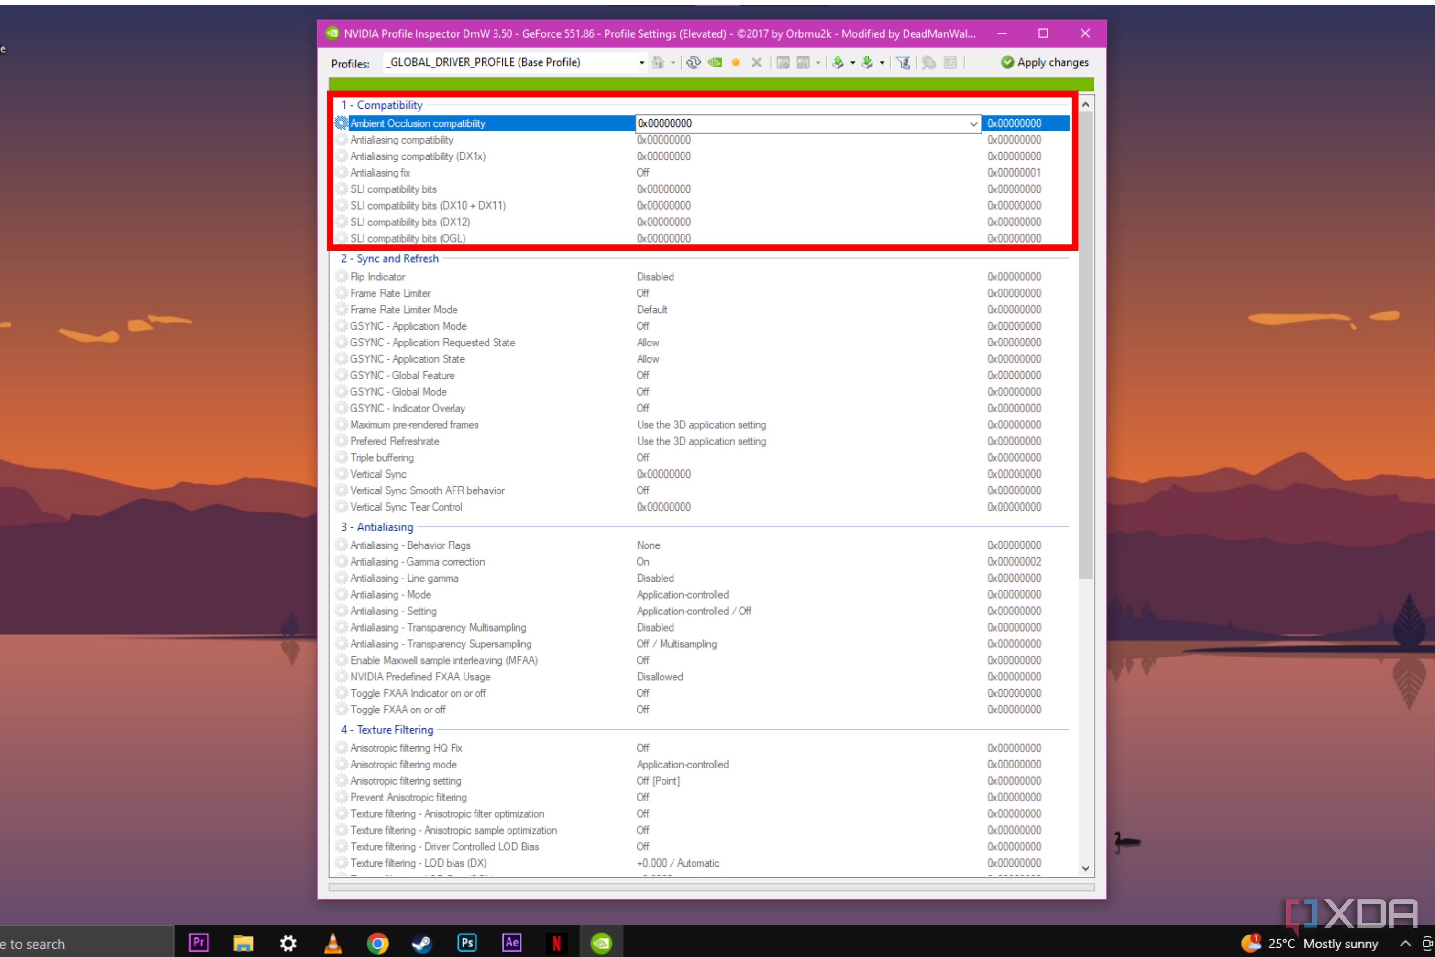This screenshot has width=1435, height=957.
Task: Open the import options dropdown arrow
Action: (x=882, y=62)
